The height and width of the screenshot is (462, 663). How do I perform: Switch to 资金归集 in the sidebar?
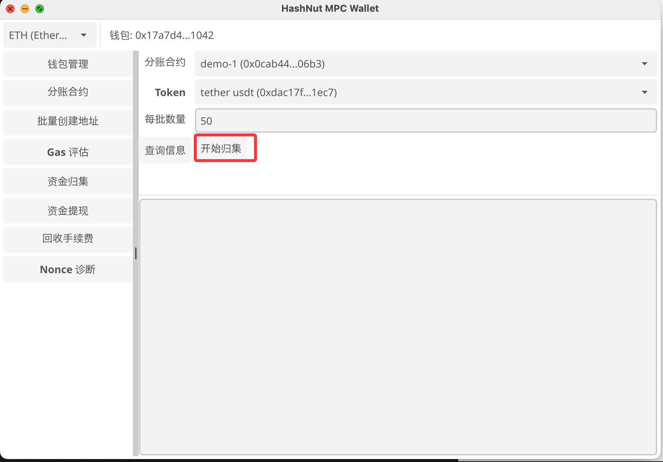coord(68,181)
